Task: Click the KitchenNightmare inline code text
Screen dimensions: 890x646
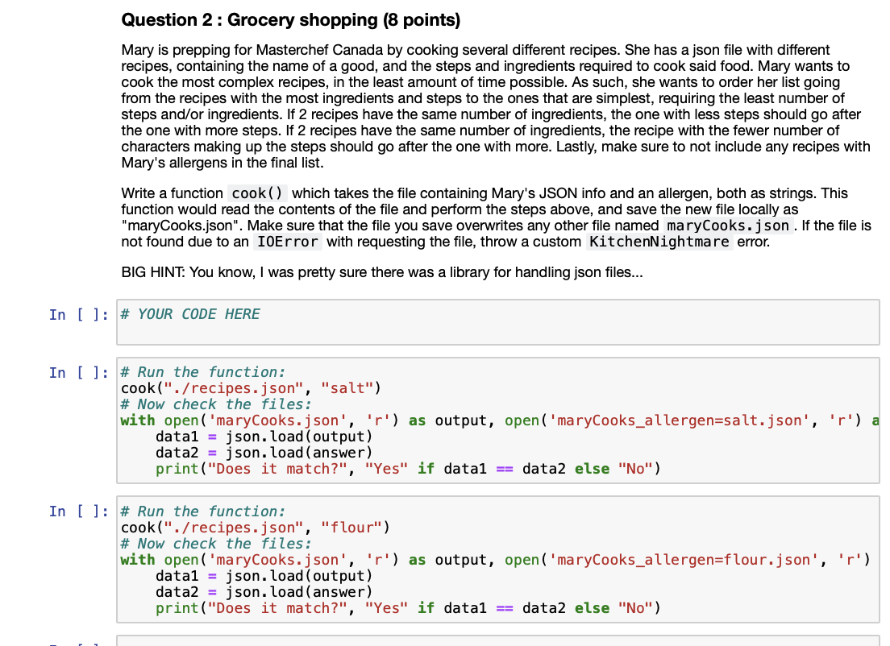Action: tap(659, 242)
